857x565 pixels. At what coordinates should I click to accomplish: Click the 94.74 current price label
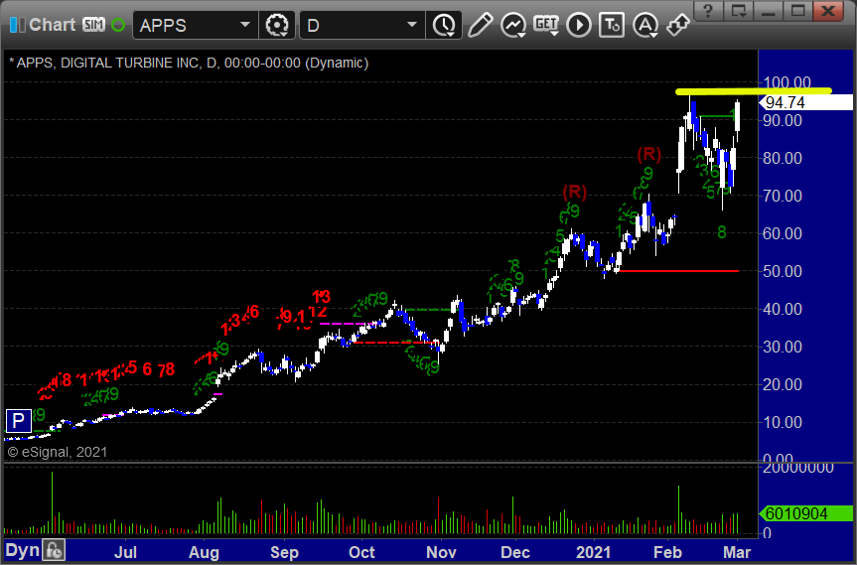pyautogui.click(x=805, y=102)
